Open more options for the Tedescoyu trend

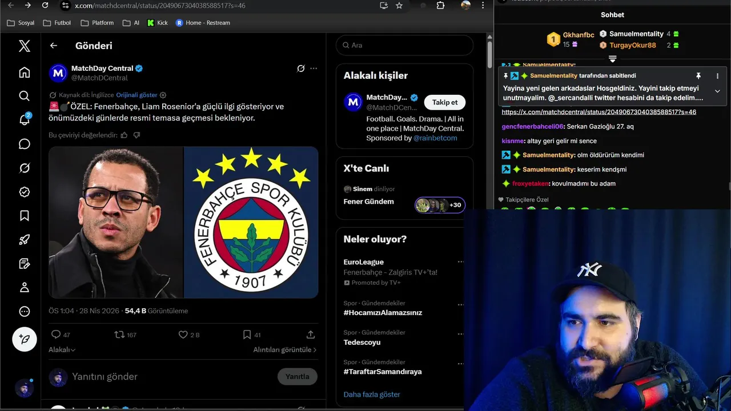tap(460, 333)
